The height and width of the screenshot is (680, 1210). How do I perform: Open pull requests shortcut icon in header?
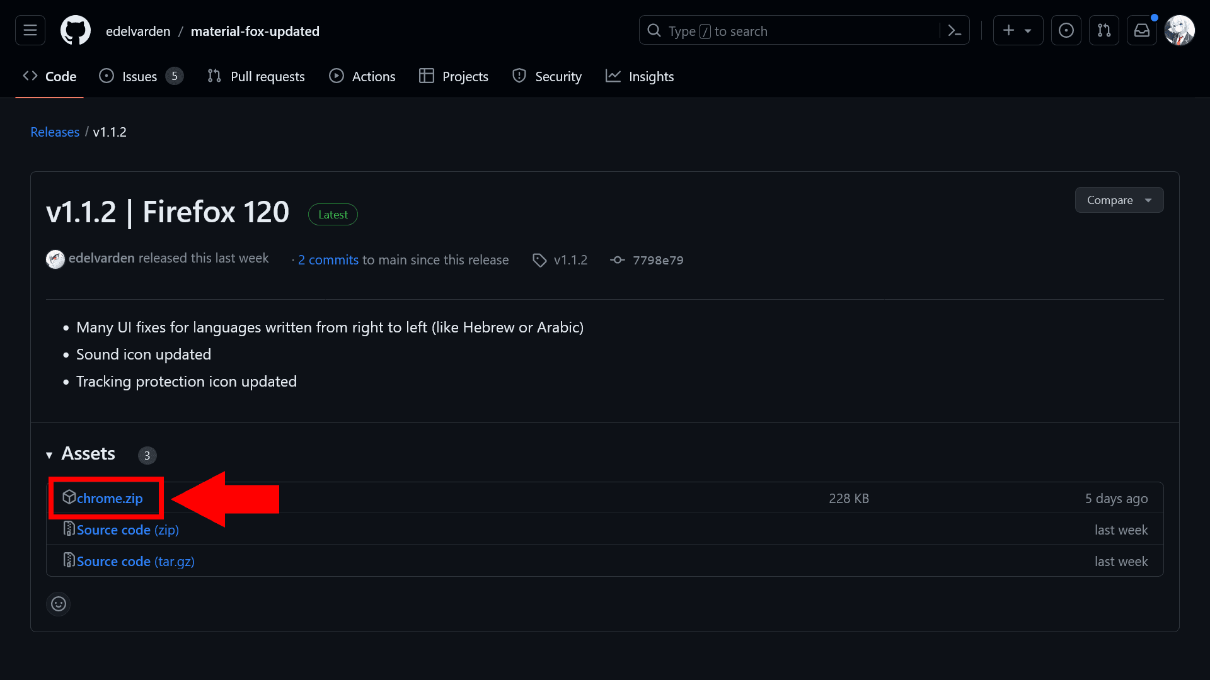1104,30
